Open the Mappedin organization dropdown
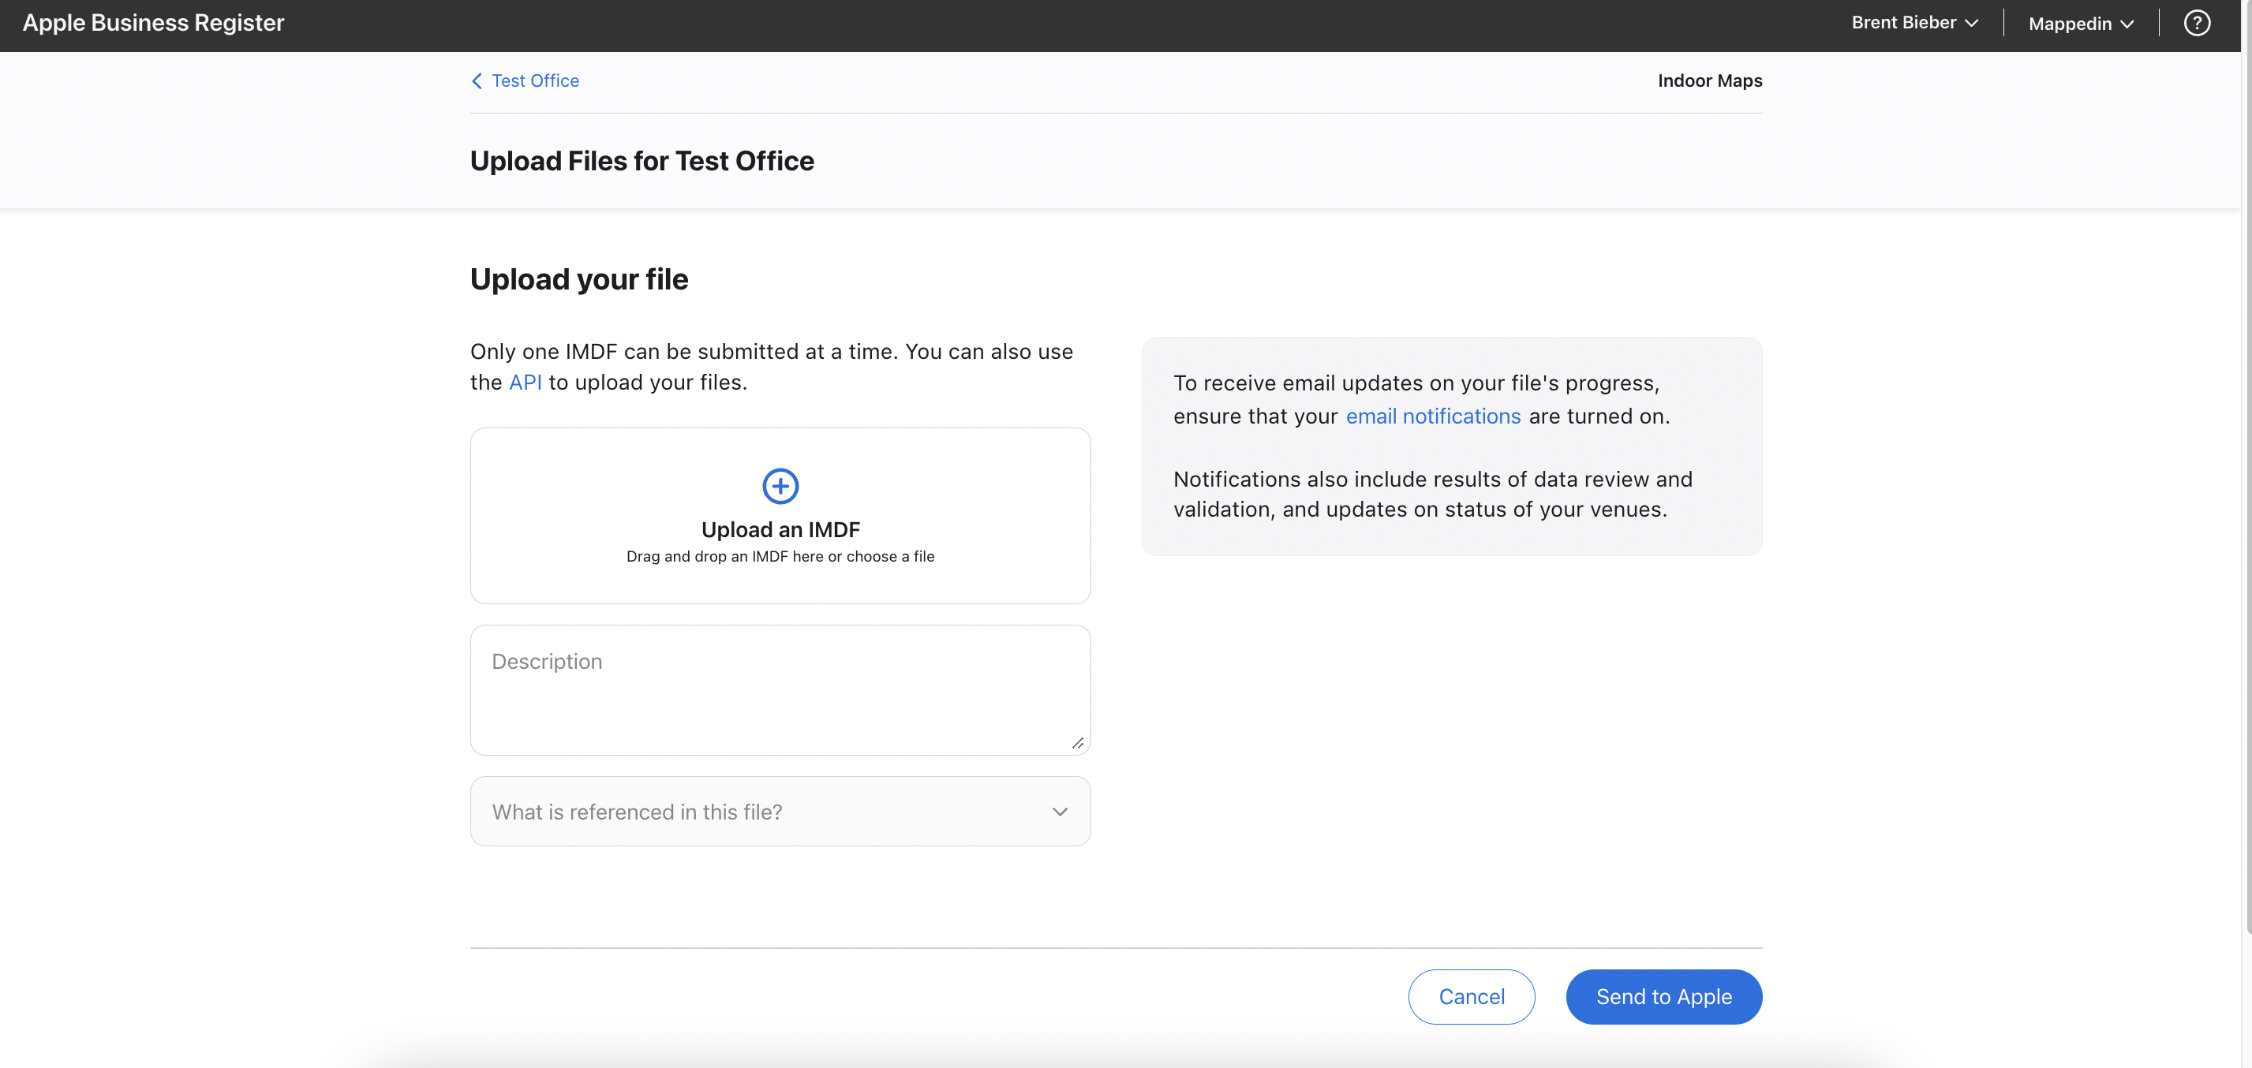2252x1068 pixels. 2081,24
